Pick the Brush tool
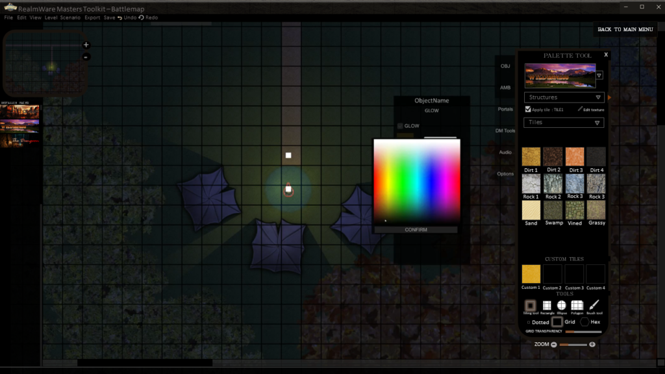Screen dimensions: 665x374 coord(594,305)
